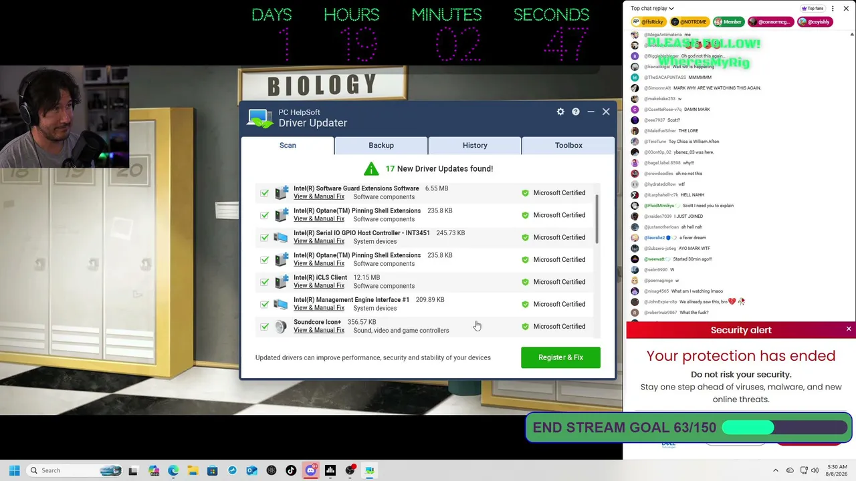Click the yellow warning triangle icon
The height and width of the screenshot is (481, 856).
(x=371, y=168)
